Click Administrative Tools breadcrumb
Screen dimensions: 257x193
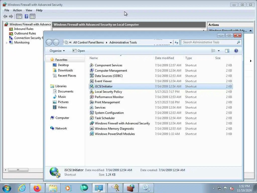tap(123, 42)
